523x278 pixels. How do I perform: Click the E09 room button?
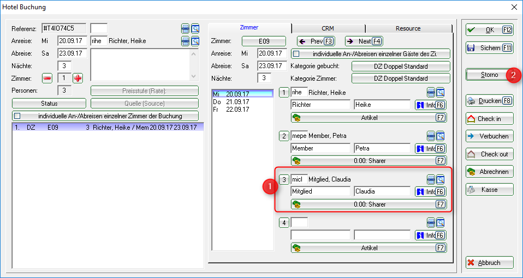[264, 41]
